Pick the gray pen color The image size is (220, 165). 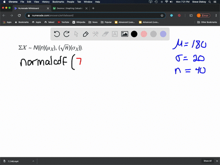tap(154, 34)
